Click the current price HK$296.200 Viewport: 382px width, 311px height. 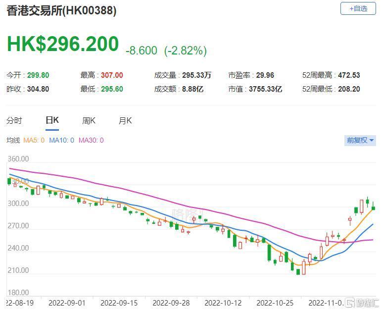tap(63, 44)
